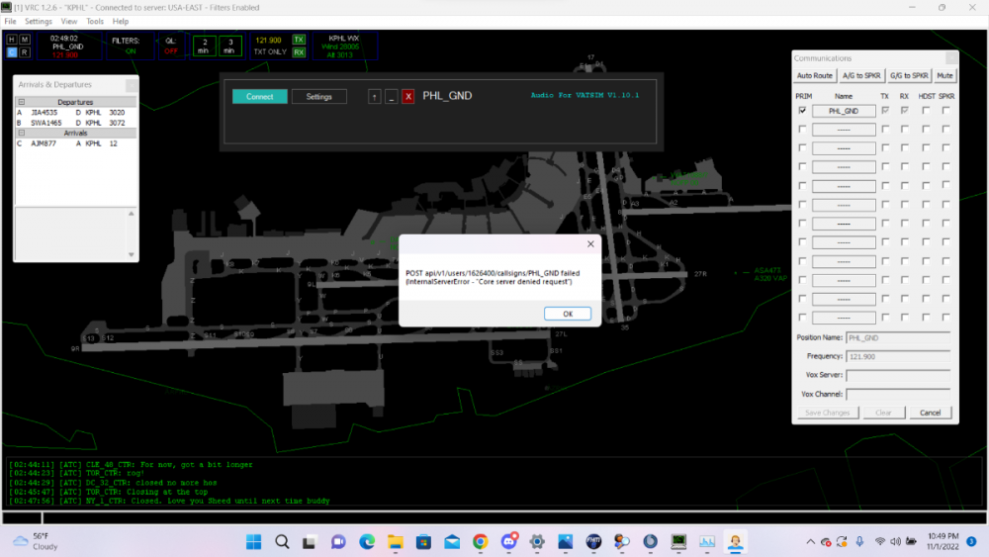
Task: Open Discord from the Windows taskbar
Action: (x=508, y=541)
